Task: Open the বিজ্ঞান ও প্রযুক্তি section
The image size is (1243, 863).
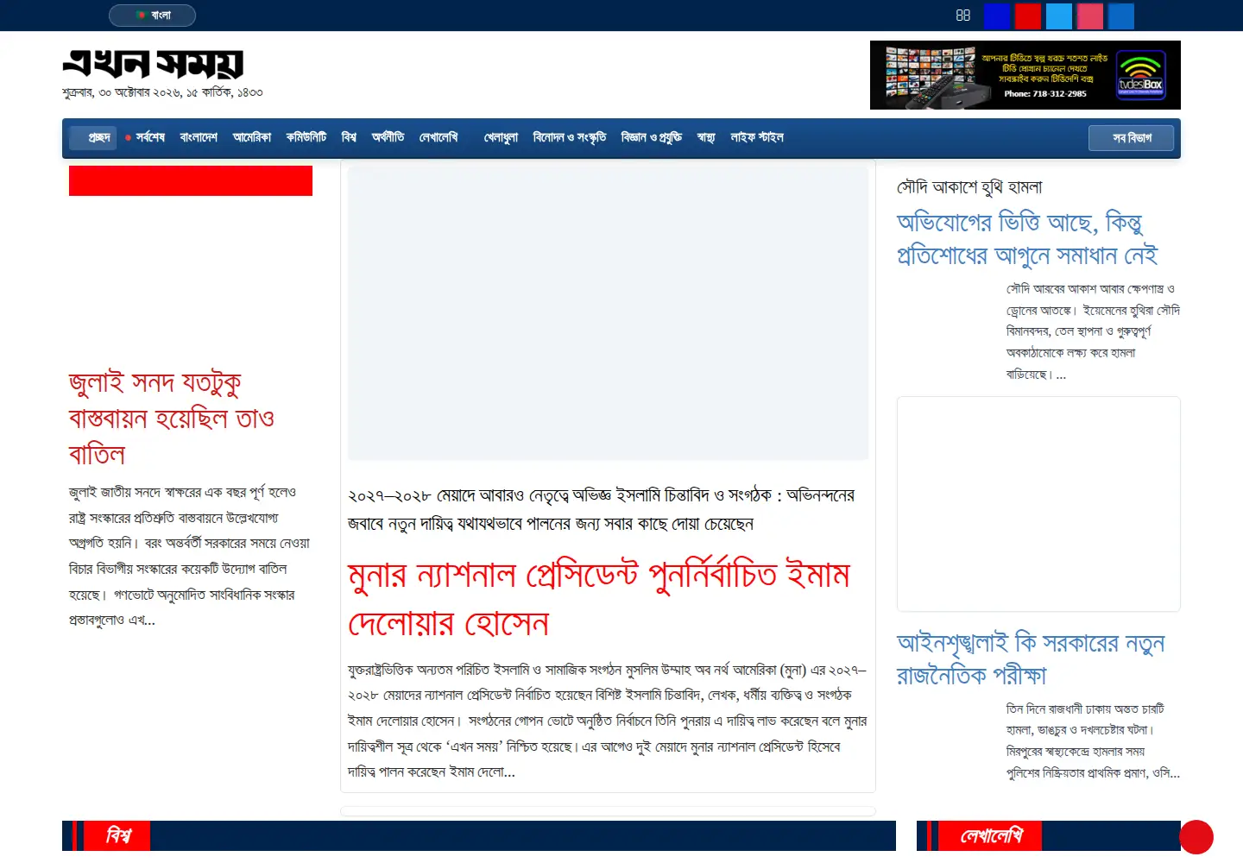Action: (x=652, y=137)
